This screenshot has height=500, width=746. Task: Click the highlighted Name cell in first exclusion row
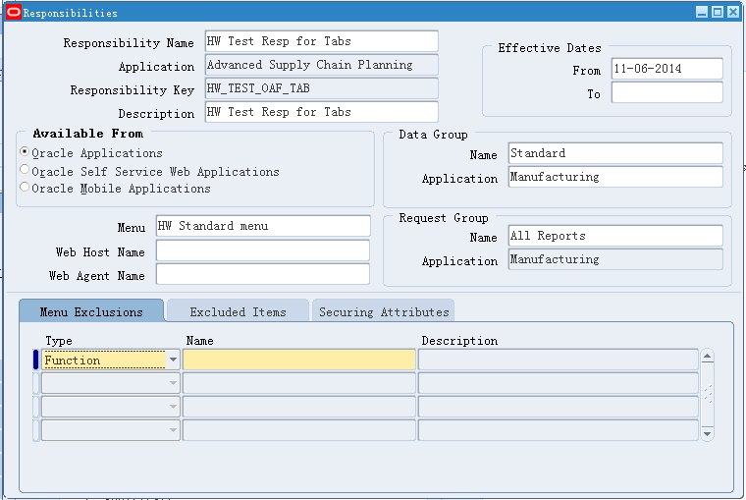tap(299, 360)
